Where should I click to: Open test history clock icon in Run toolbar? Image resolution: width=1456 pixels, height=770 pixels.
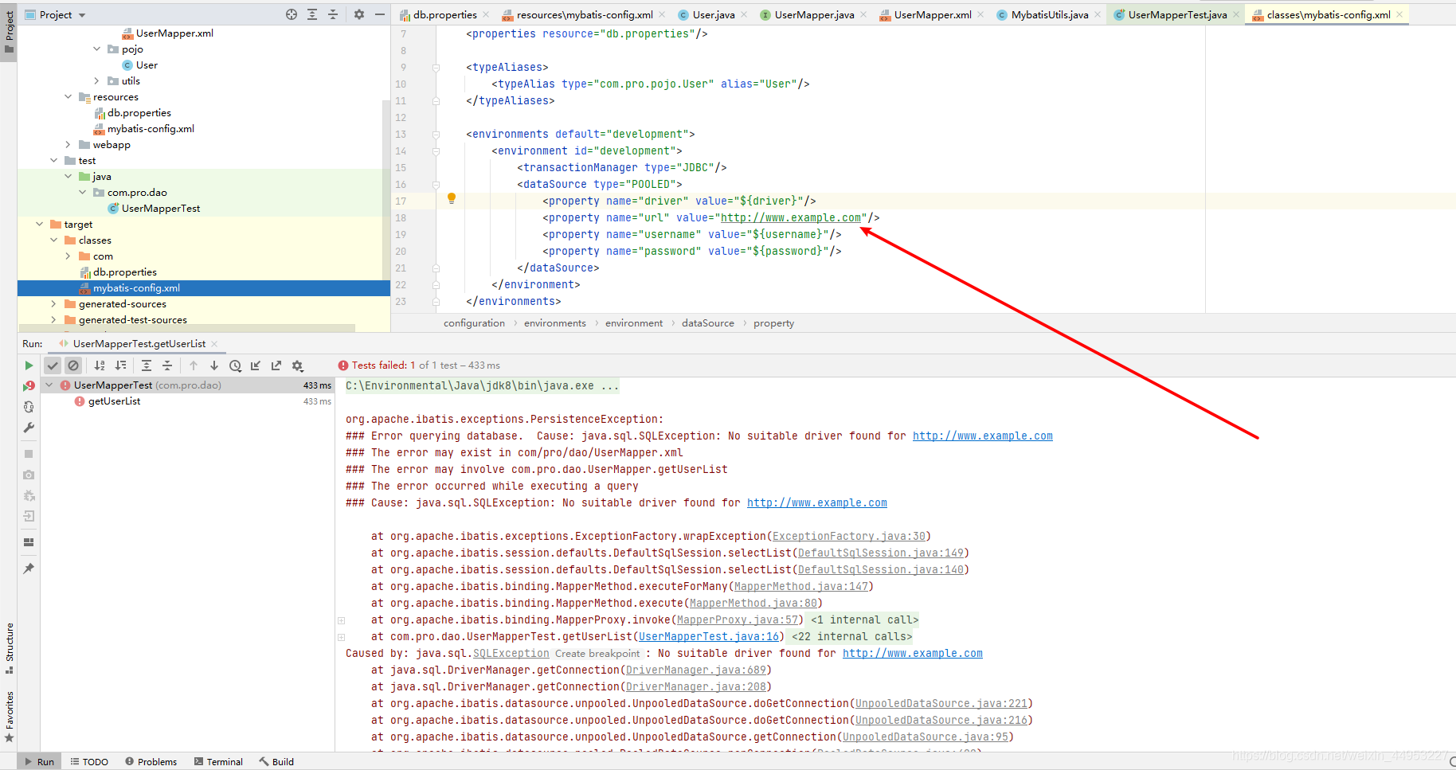(234, 365)
